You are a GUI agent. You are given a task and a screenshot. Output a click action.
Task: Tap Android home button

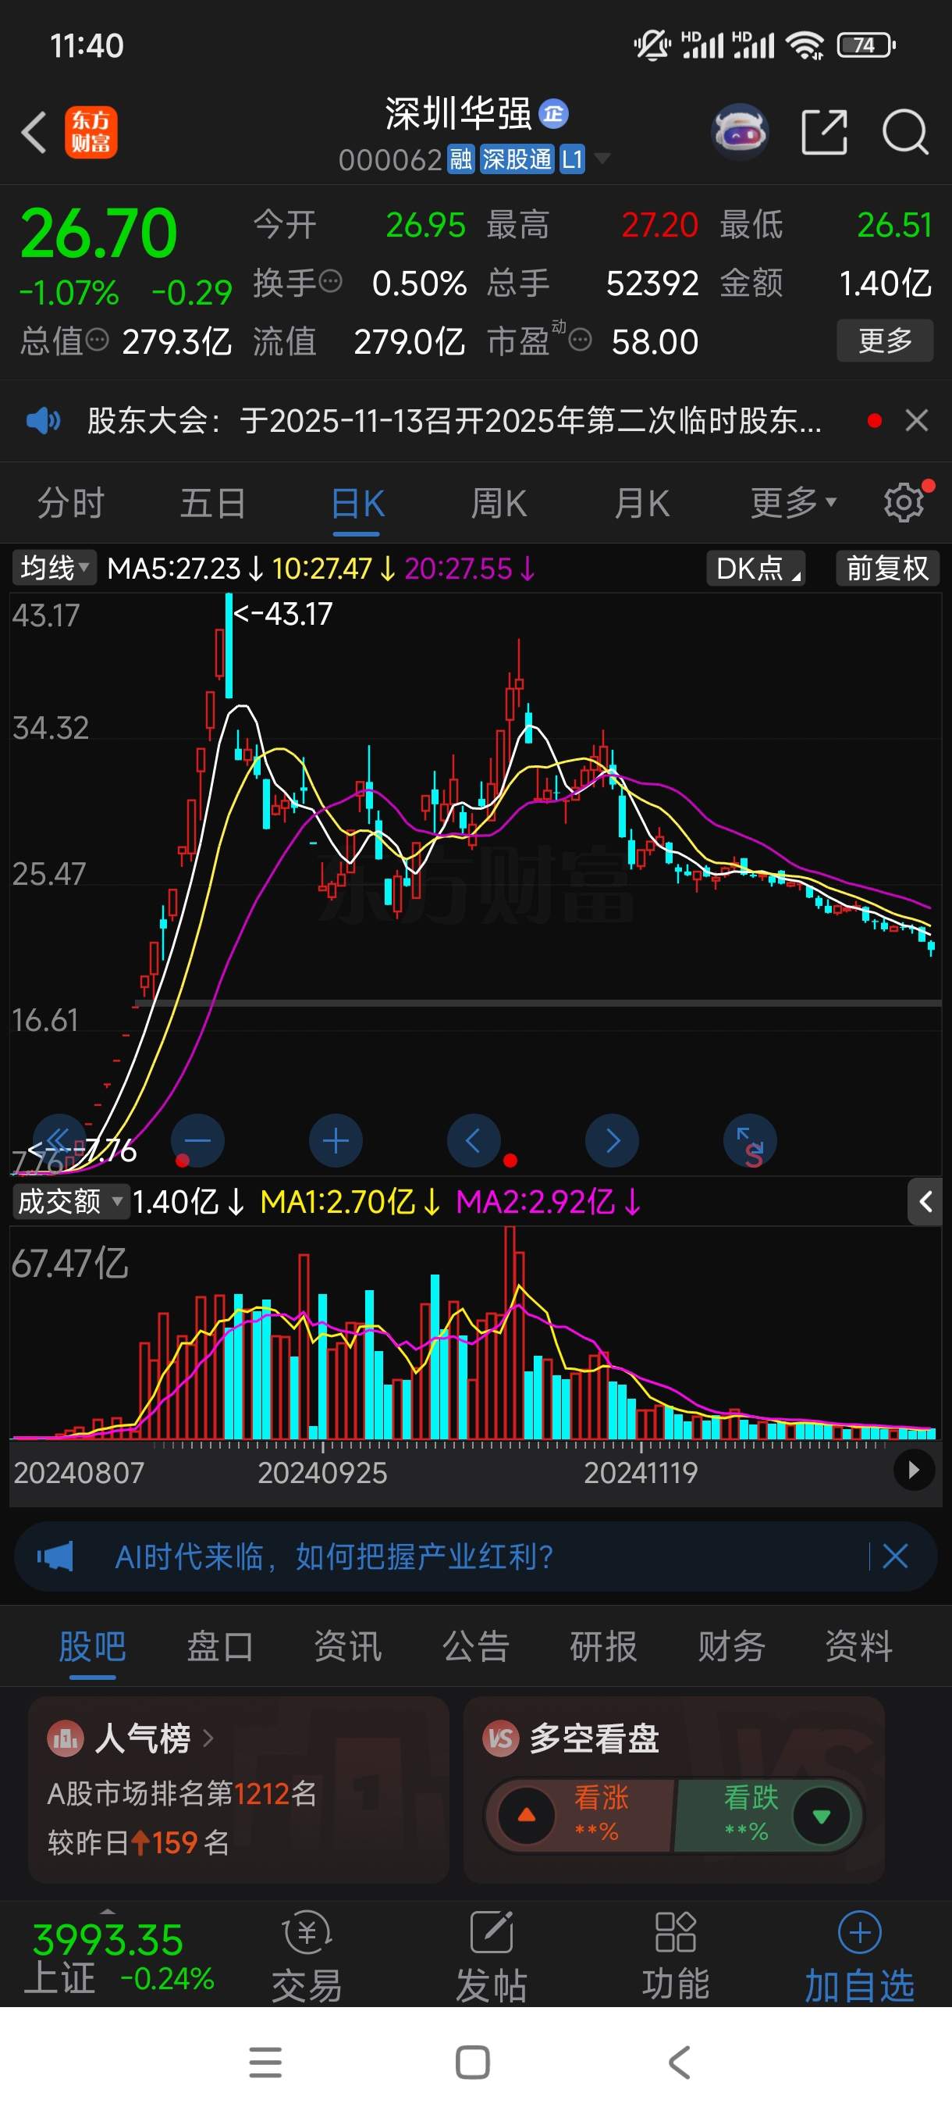tap(472, 2062)
